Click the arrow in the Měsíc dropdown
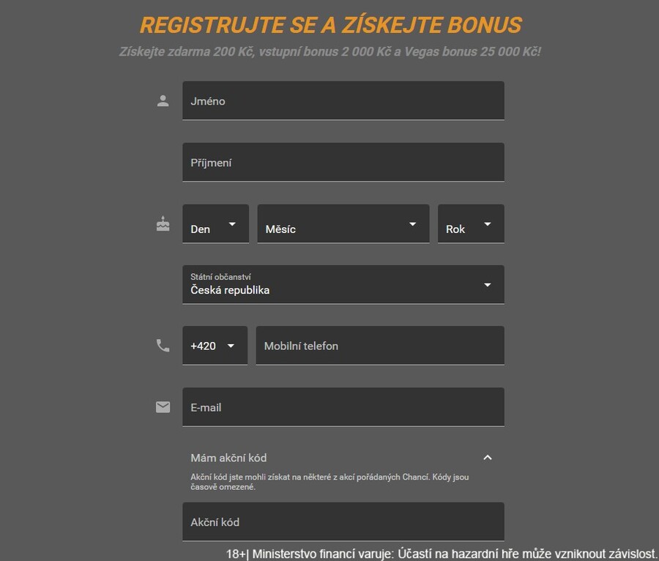This screenshot has height=561, width=659. pos(413,224)
